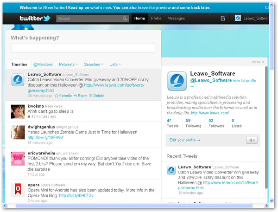Open the profile actions dropdown button

coord(252,140)
